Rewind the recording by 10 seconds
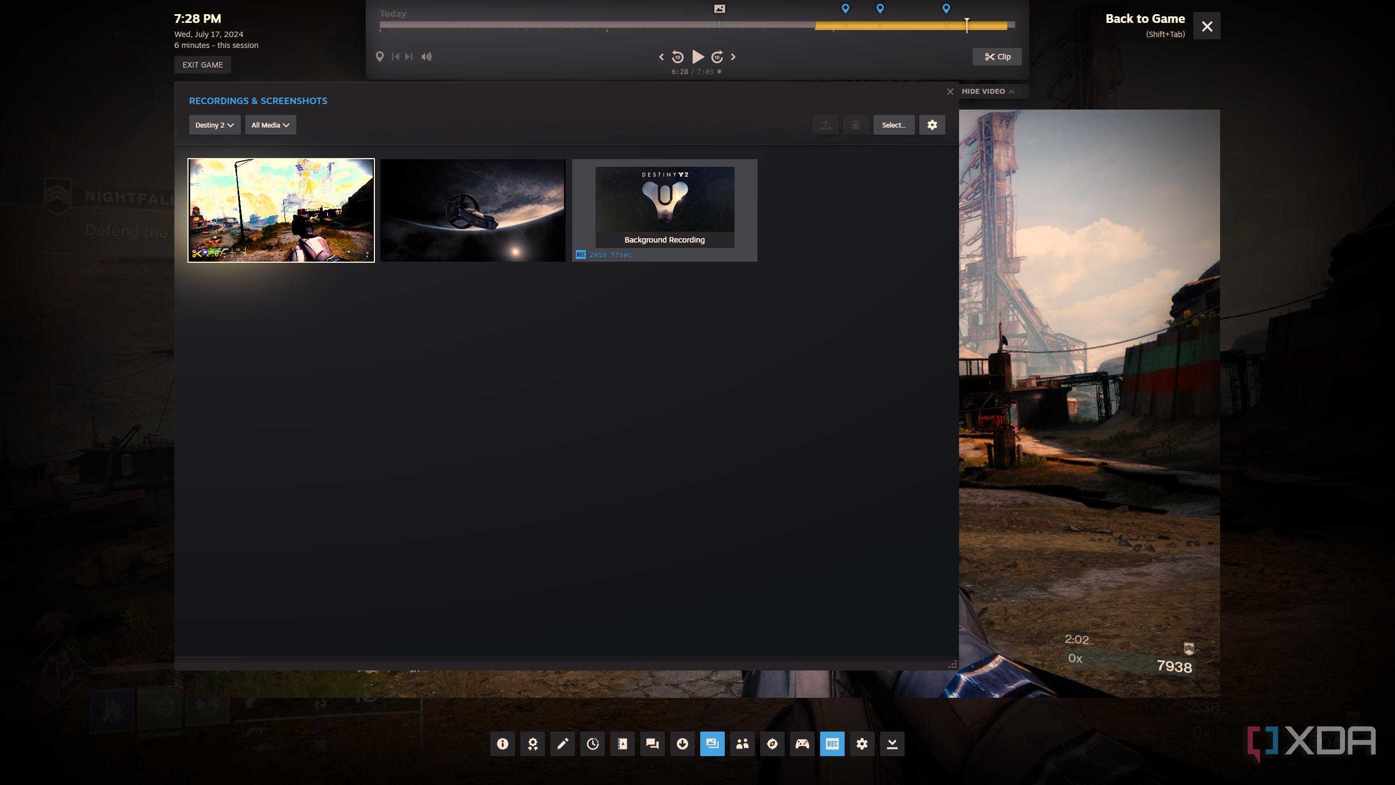The height and width of the screenshot is (785, 1395). click(678, 57)
